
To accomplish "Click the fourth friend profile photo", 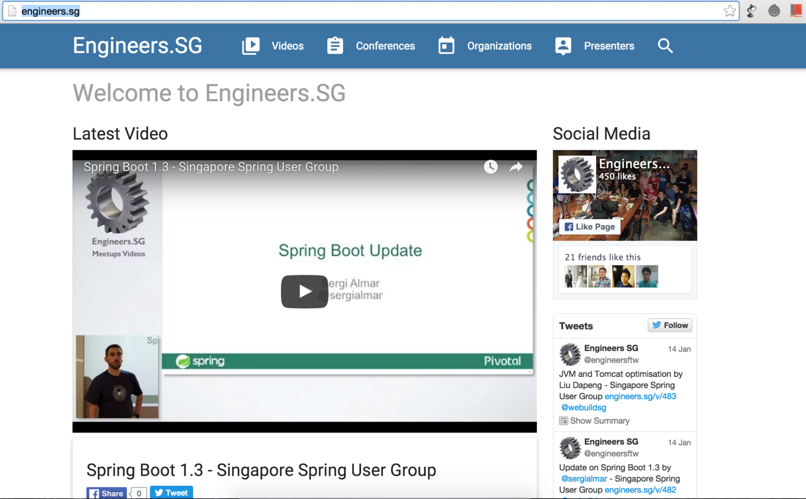I will pyautogui.click(x=647, y=276).
